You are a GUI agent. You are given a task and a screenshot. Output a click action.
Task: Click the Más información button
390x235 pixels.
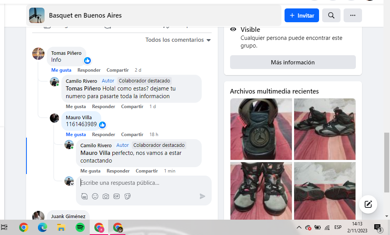click(x=293, y=62)
